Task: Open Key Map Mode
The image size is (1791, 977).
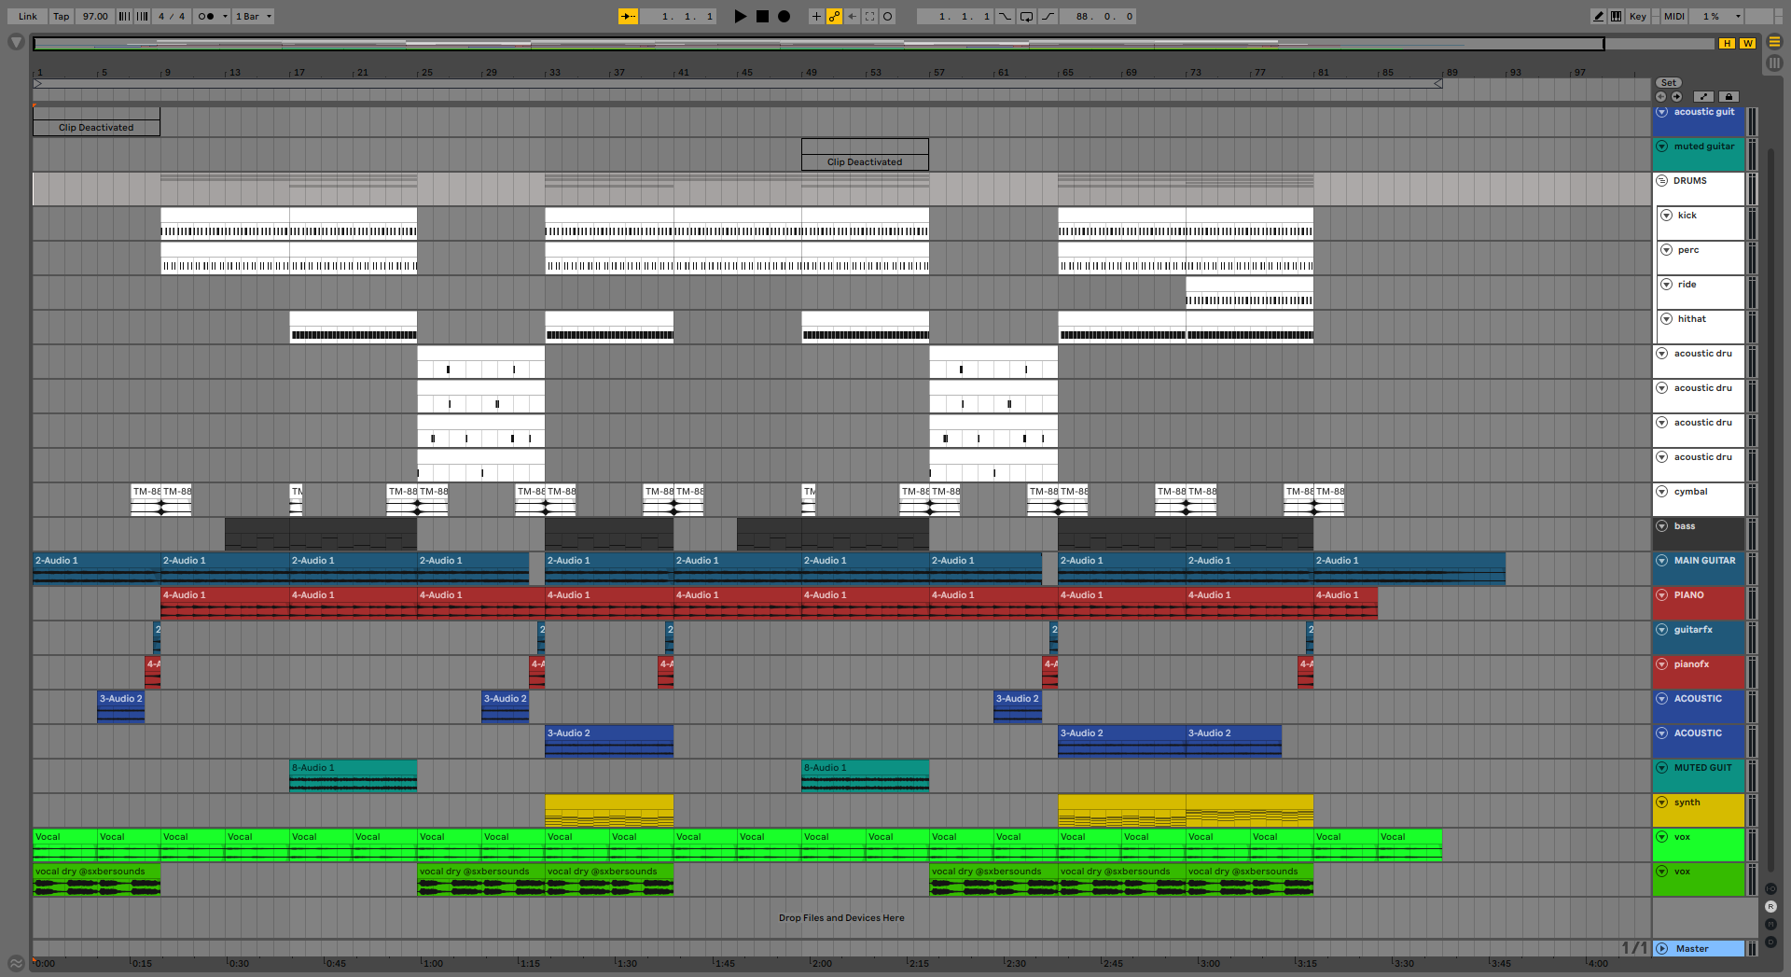Action: click(1638, 16)
